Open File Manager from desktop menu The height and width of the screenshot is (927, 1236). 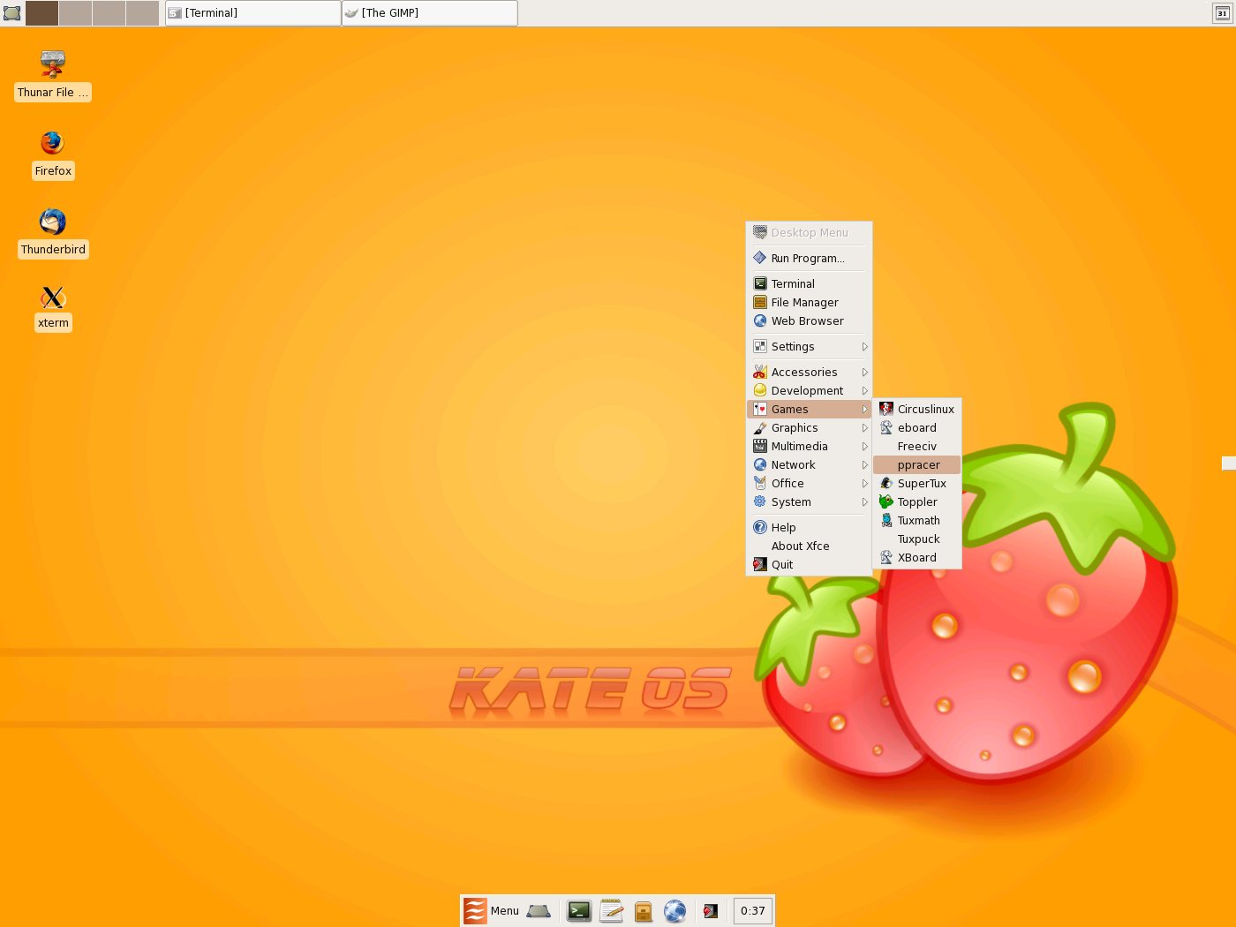pos(809,302)
